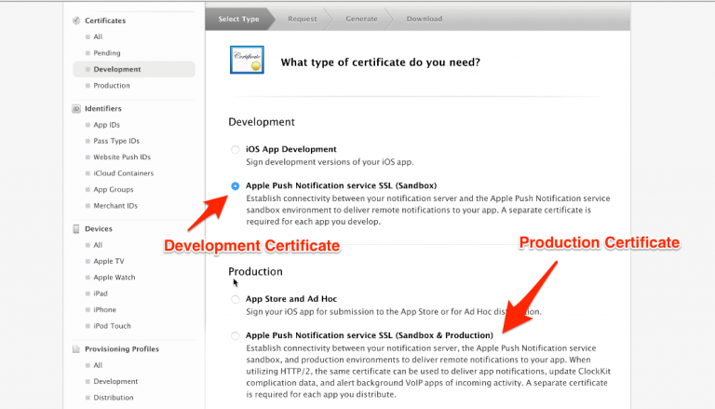The image size is (715, 409).
Task: Go to the Generate step
Action: click(361, 19)
